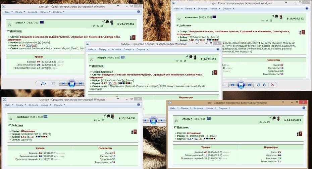Start the slideshow in the кузя window
The height and width of the screenshot is (169, 312).
pyautogui.click(x=241, y=85)
